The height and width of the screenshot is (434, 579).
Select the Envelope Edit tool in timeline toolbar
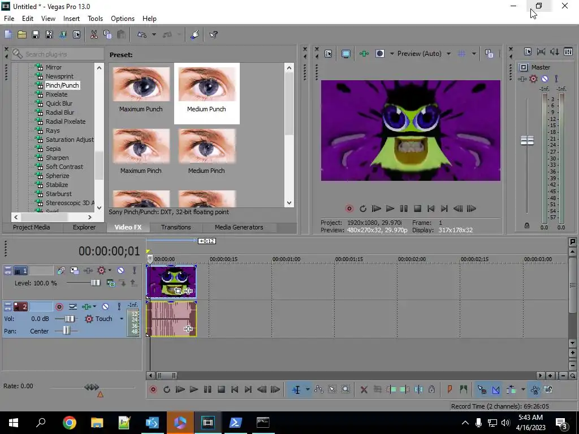(x=319, y=389)
